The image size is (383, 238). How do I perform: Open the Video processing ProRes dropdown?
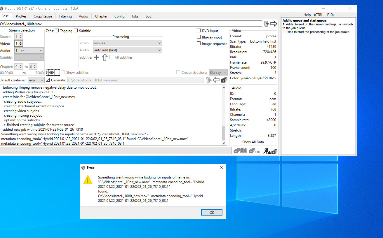(128, 43)
